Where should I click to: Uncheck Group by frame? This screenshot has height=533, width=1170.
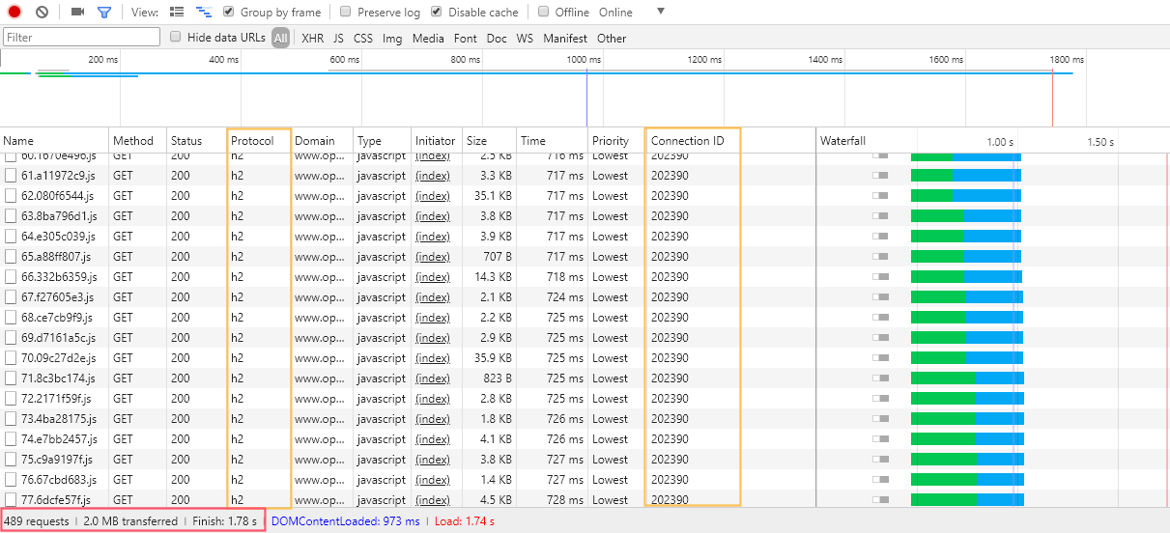click(x=229, y=13)
